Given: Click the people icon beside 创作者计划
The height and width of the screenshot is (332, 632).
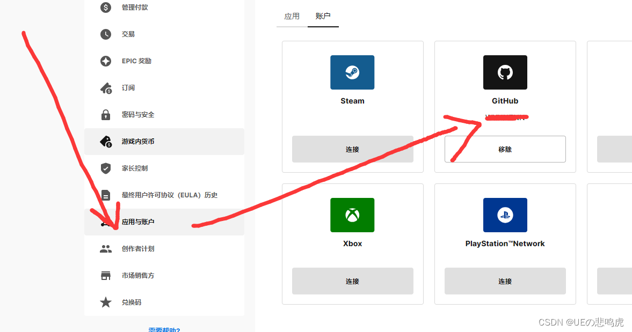Looking at the screenshot, I should click(x=106, y=249).
